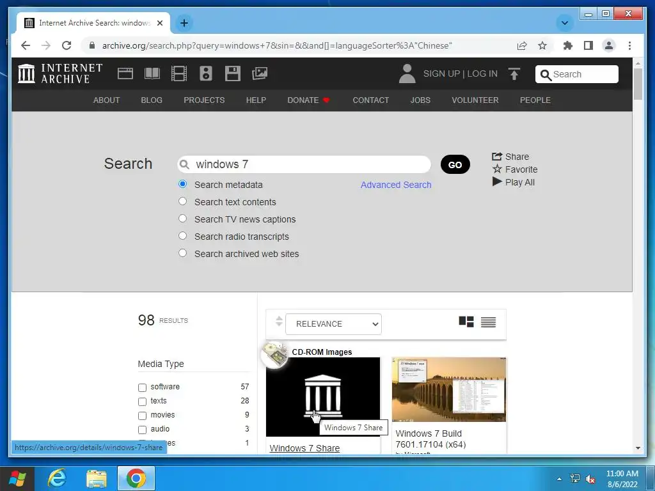Select Search metadata radio button
Image resolution: width=655 pixels, height=491 pixels.
tap(182, 183)
